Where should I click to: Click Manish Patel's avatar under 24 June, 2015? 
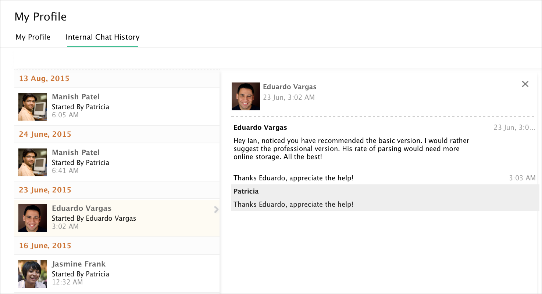click(32, 162)
